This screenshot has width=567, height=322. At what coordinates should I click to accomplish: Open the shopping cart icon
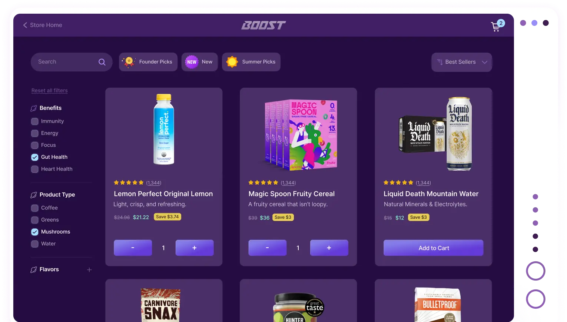pyautogui.click(x=495, y=27)
